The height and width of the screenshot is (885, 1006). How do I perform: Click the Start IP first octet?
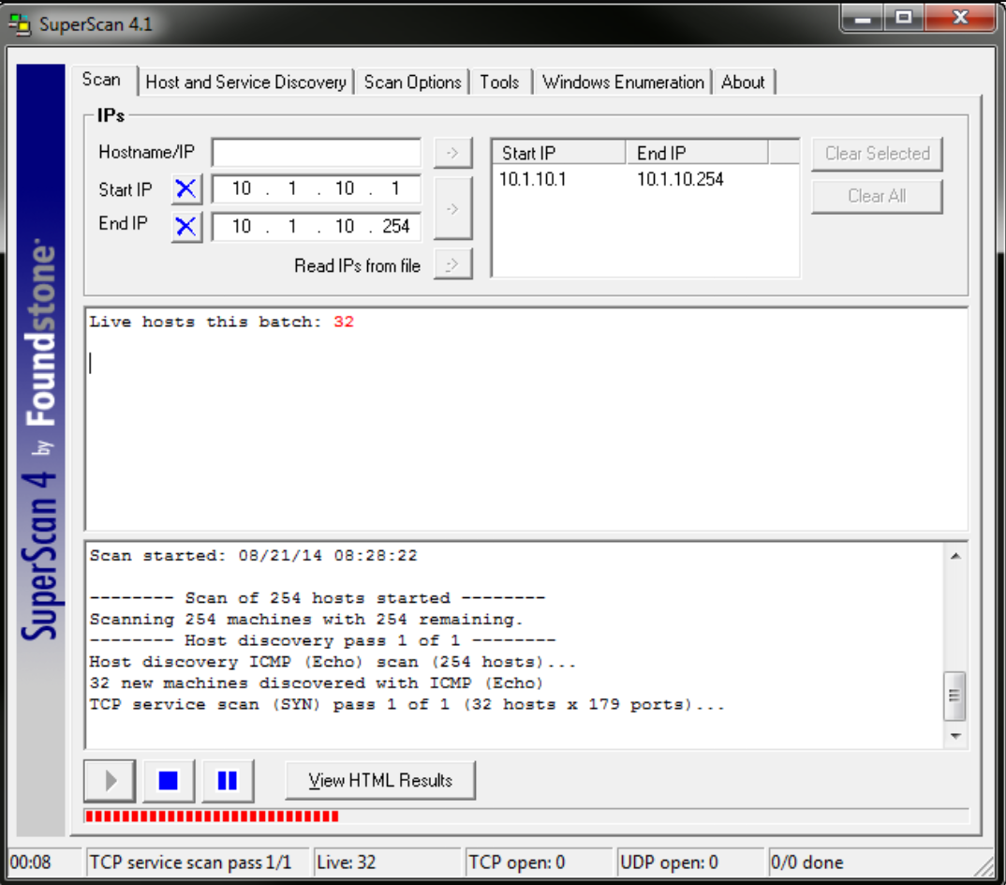(242, 188)
